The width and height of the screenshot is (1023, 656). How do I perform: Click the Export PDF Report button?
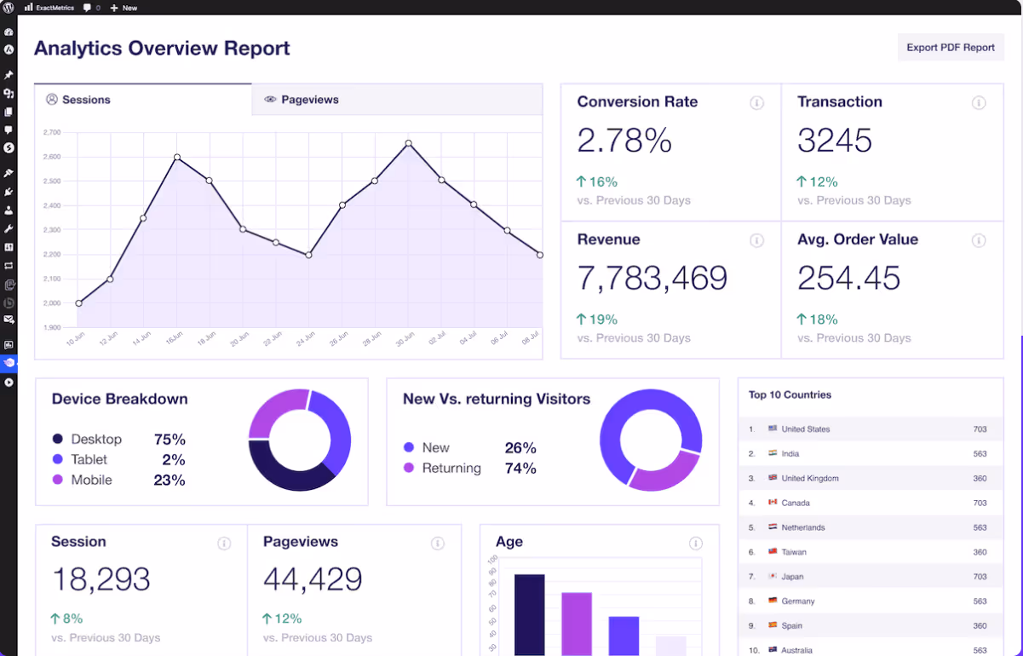click(x=951, y=47)
